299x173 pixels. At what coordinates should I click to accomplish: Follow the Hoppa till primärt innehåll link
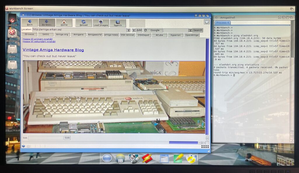pos(38,39)
